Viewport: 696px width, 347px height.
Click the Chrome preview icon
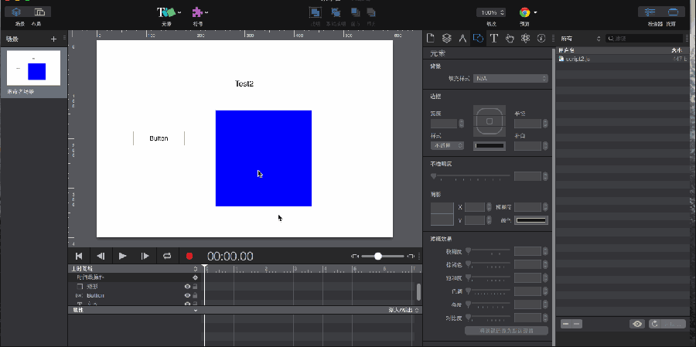(525, 12)
